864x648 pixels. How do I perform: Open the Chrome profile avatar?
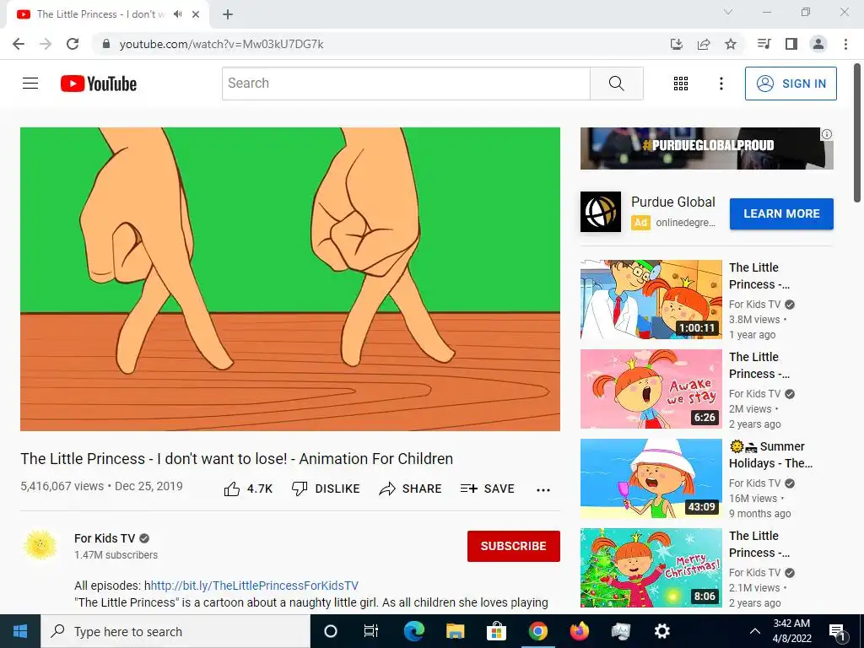818,44
